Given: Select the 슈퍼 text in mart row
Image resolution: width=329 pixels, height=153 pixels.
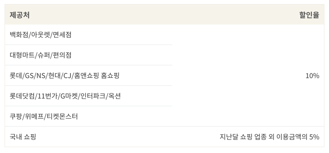Looking at the screenshot, I should (x=43, y=55).
